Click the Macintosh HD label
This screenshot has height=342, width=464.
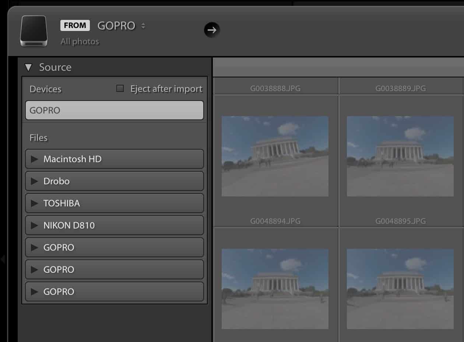(73, 159)
